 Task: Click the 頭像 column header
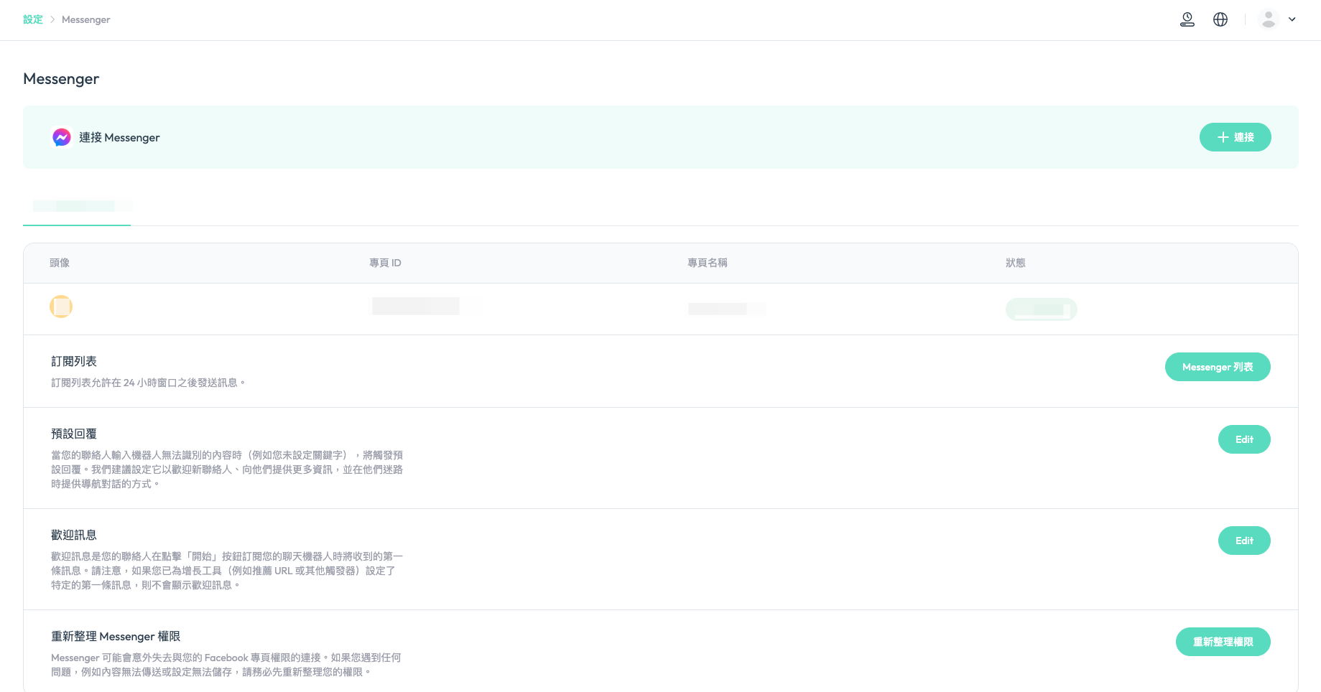click(60, 263)
